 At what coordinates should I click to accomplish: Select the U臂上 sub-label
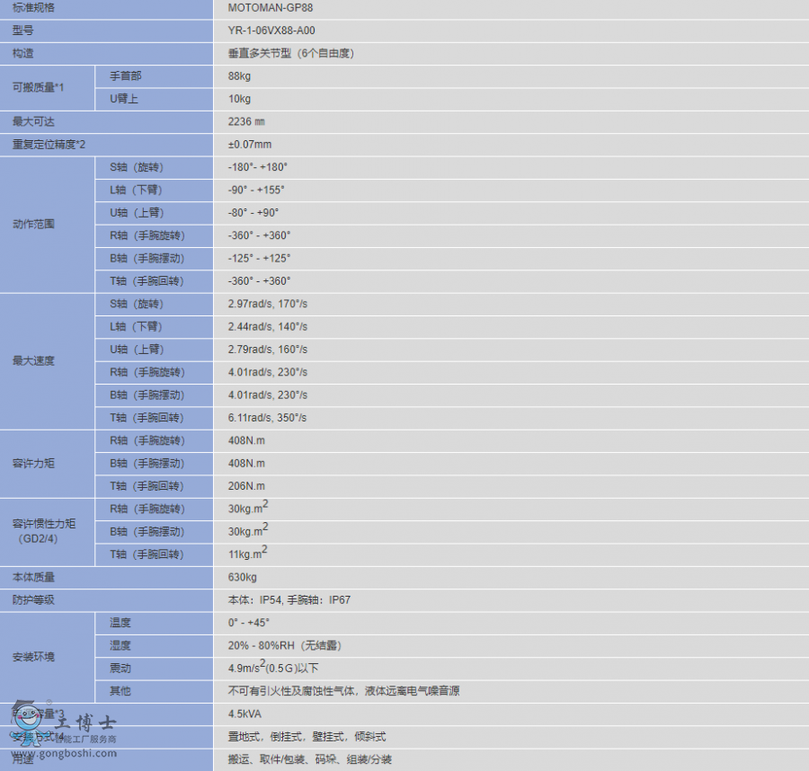coord(124,99)
